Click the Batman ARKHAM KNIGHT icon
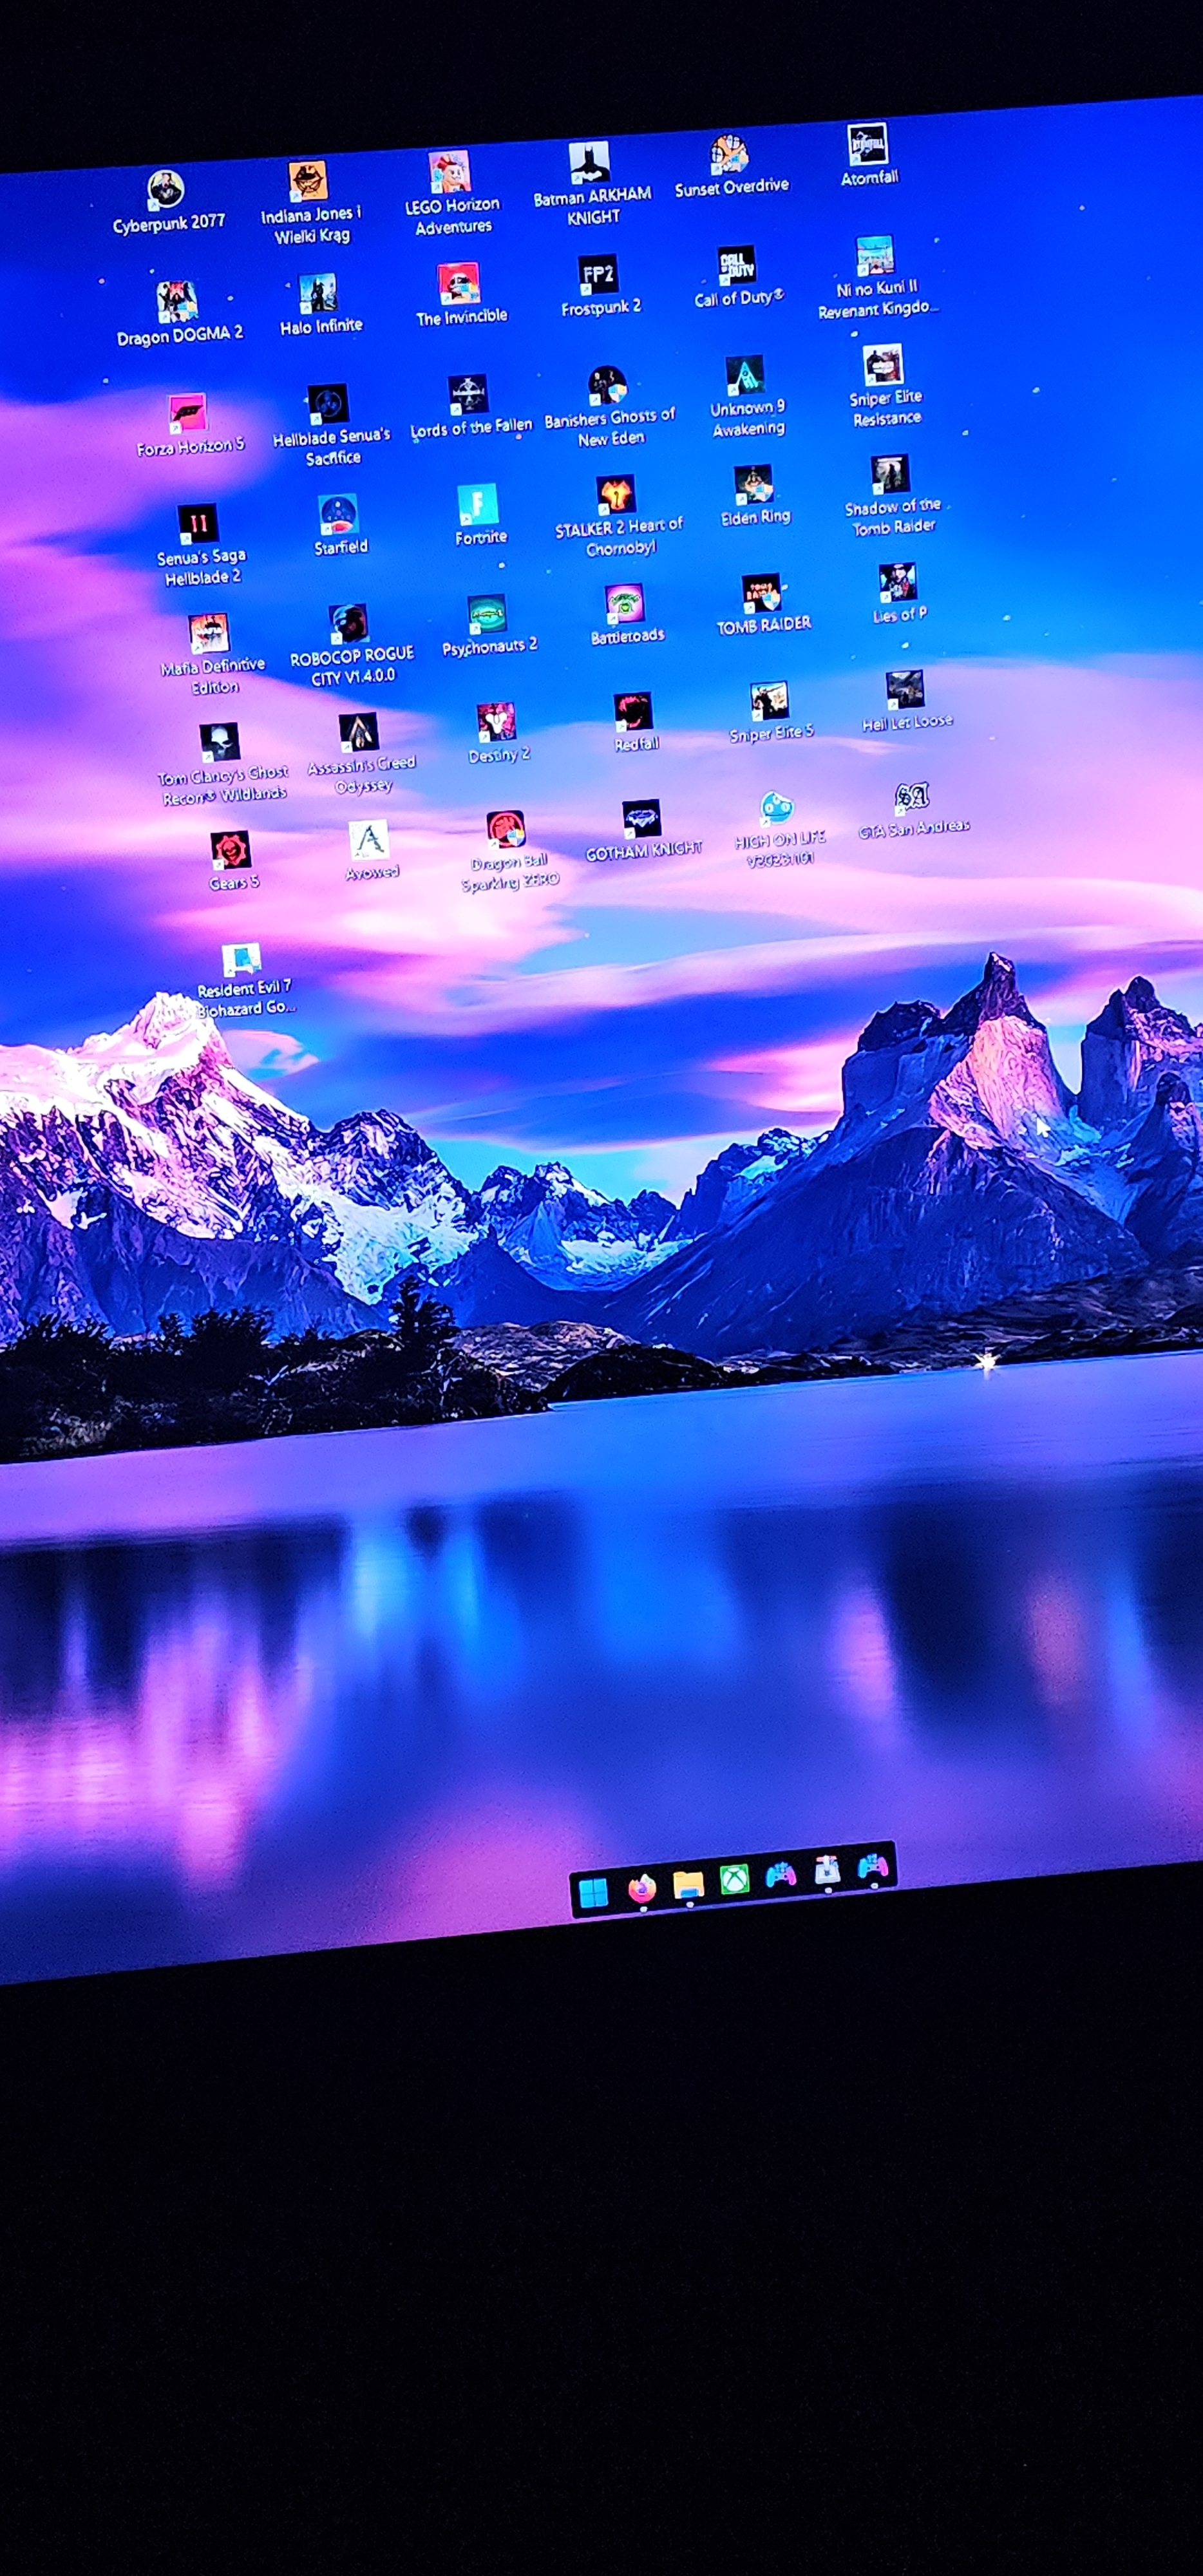Viewport: 1203px width, 2576px height. 589,163
